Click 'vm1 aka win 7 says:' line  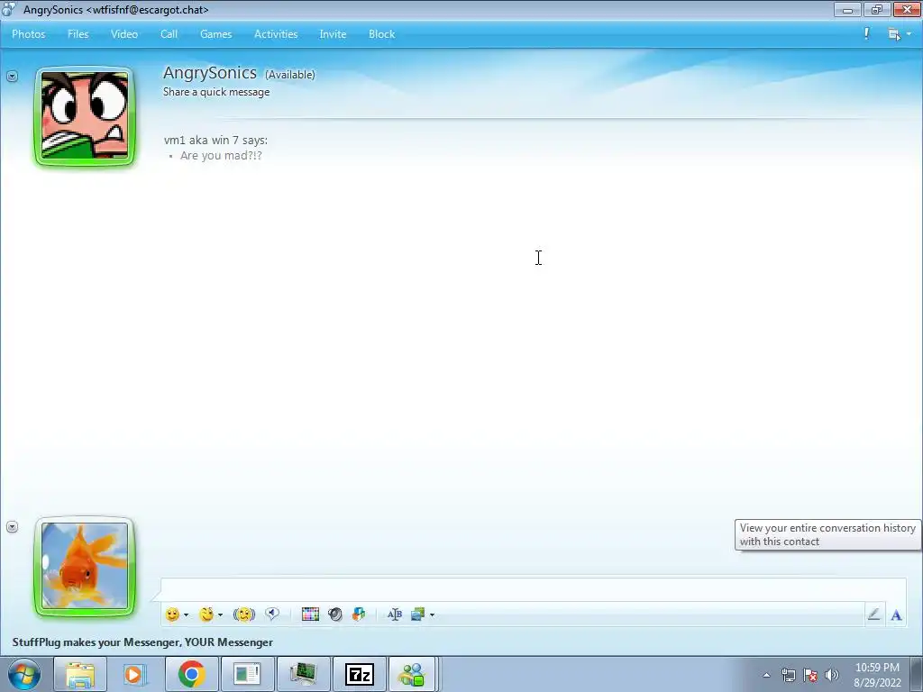click(215, 140)
